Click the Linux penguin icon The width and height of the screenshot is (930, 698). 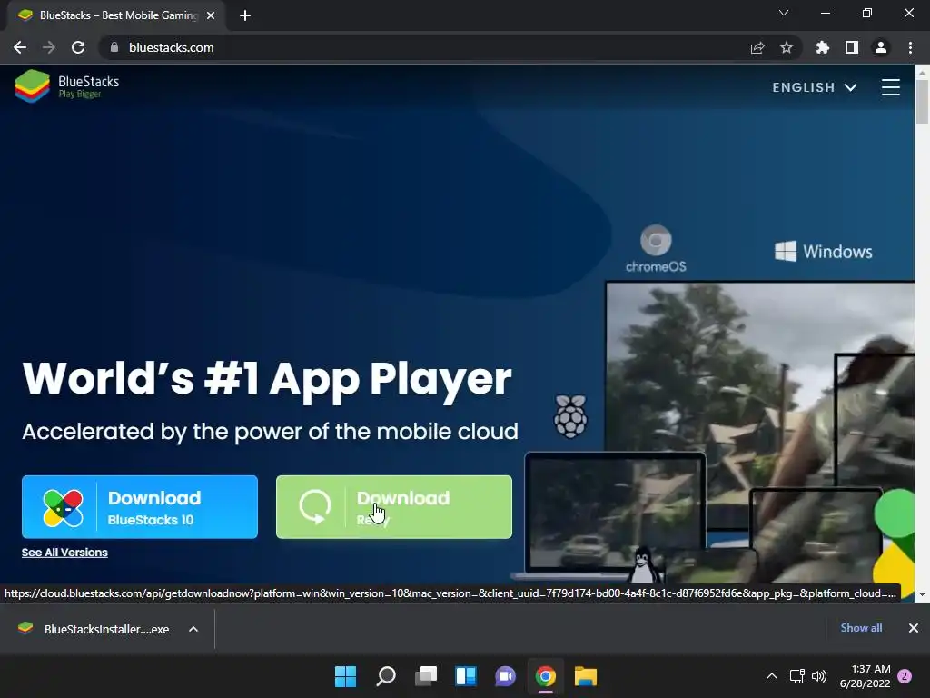click(644, 564)
